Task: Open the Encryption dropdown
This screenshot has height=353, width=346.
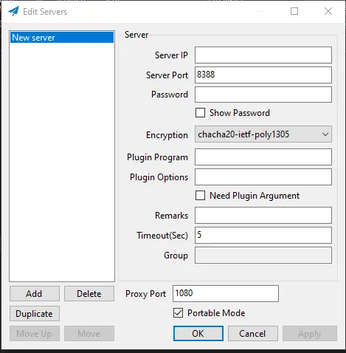Action: tap(263, 134)
